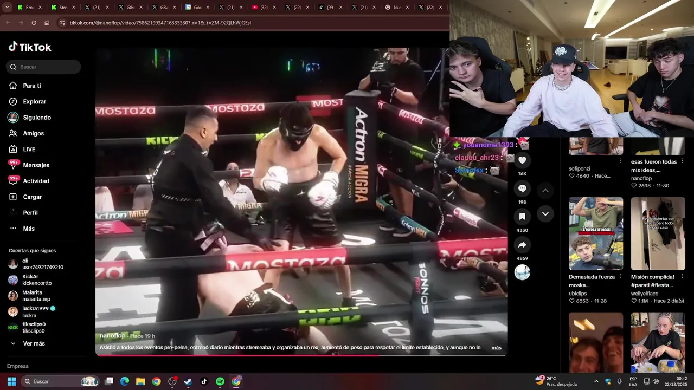
Task: Expand the caption with más
Action: tap(496, 348)
